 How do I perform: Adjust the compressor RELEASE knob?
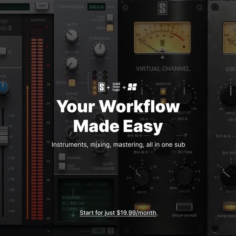72,63
